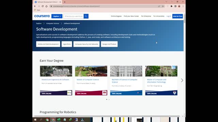Select the Software Development browser tab
The width and height of the screenshot is (218, 122).
(x=48, y=2)
